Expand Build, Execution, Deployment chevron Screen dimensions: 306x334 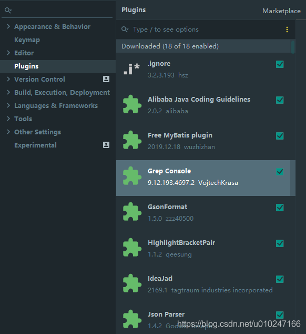(x=8, y=92)
